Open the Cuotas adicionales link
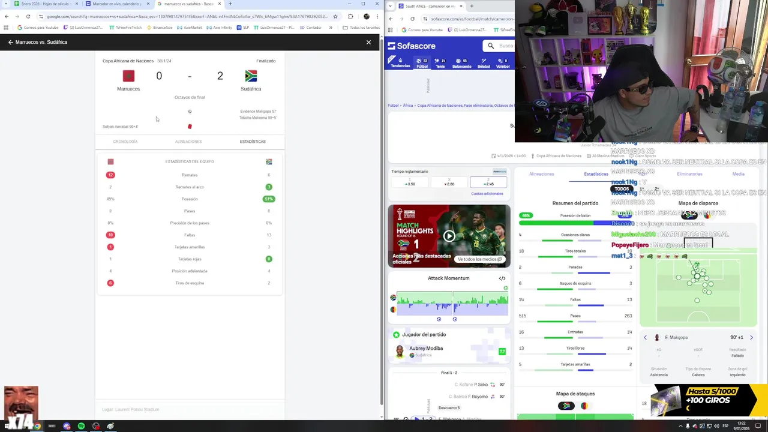Viewport: 768px width, 432px height. click(487, 194)
